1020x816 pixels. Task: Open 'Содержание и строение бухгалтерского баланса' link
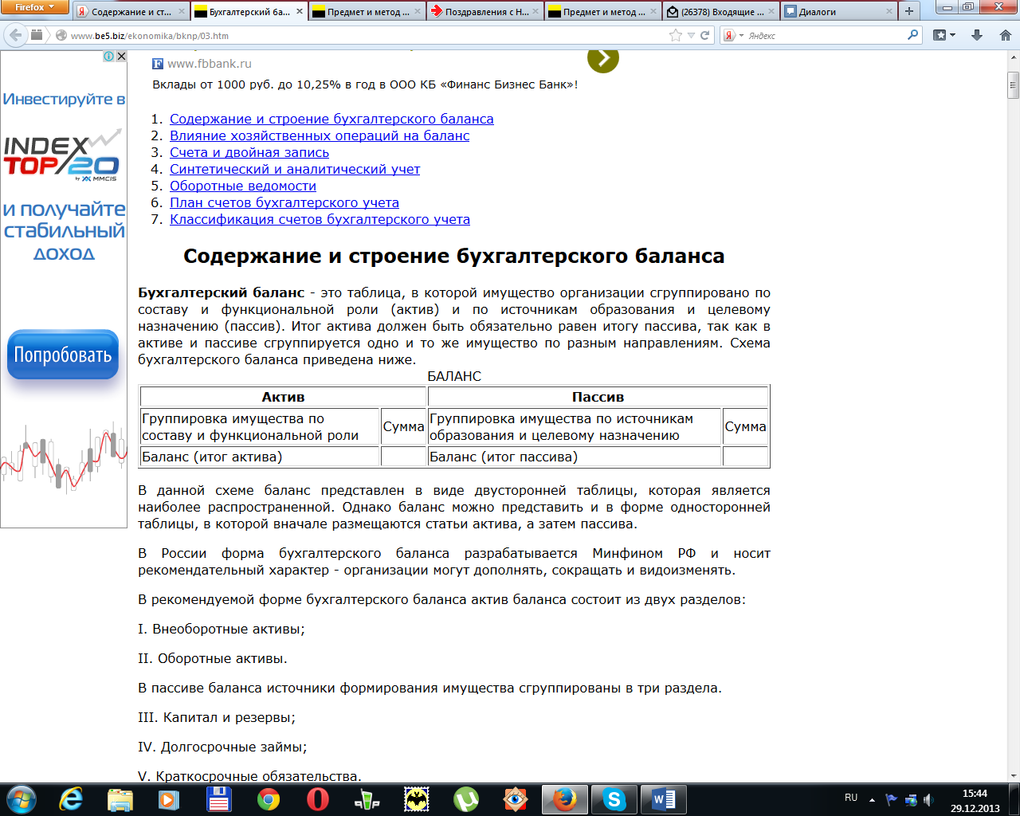331,119
